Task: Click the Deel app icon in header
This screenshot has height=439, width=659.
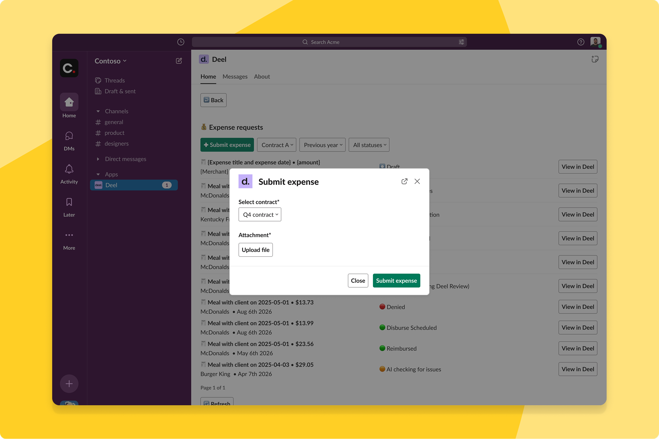Action: point(204,59)
